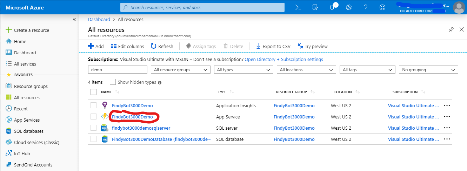
Task: Open IoT Hub in the sidebar
Action: [x=22, y=153]
